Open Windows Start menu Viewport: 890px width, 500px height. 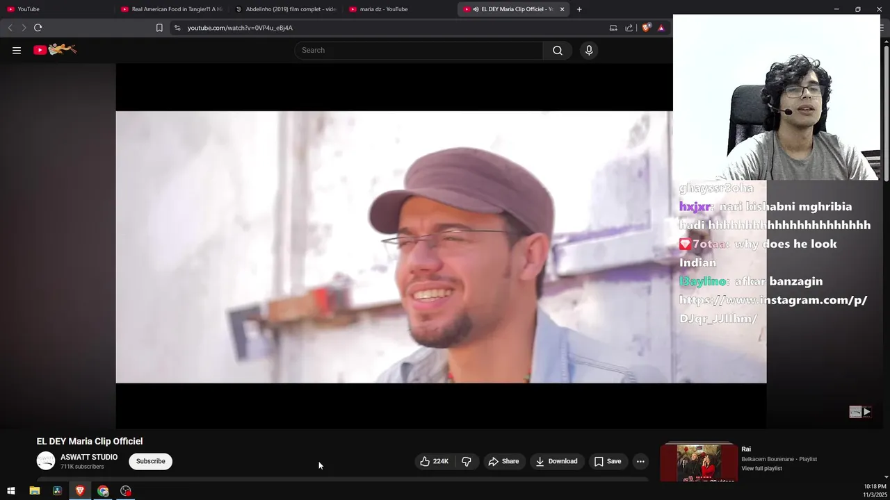pos(11,491)
